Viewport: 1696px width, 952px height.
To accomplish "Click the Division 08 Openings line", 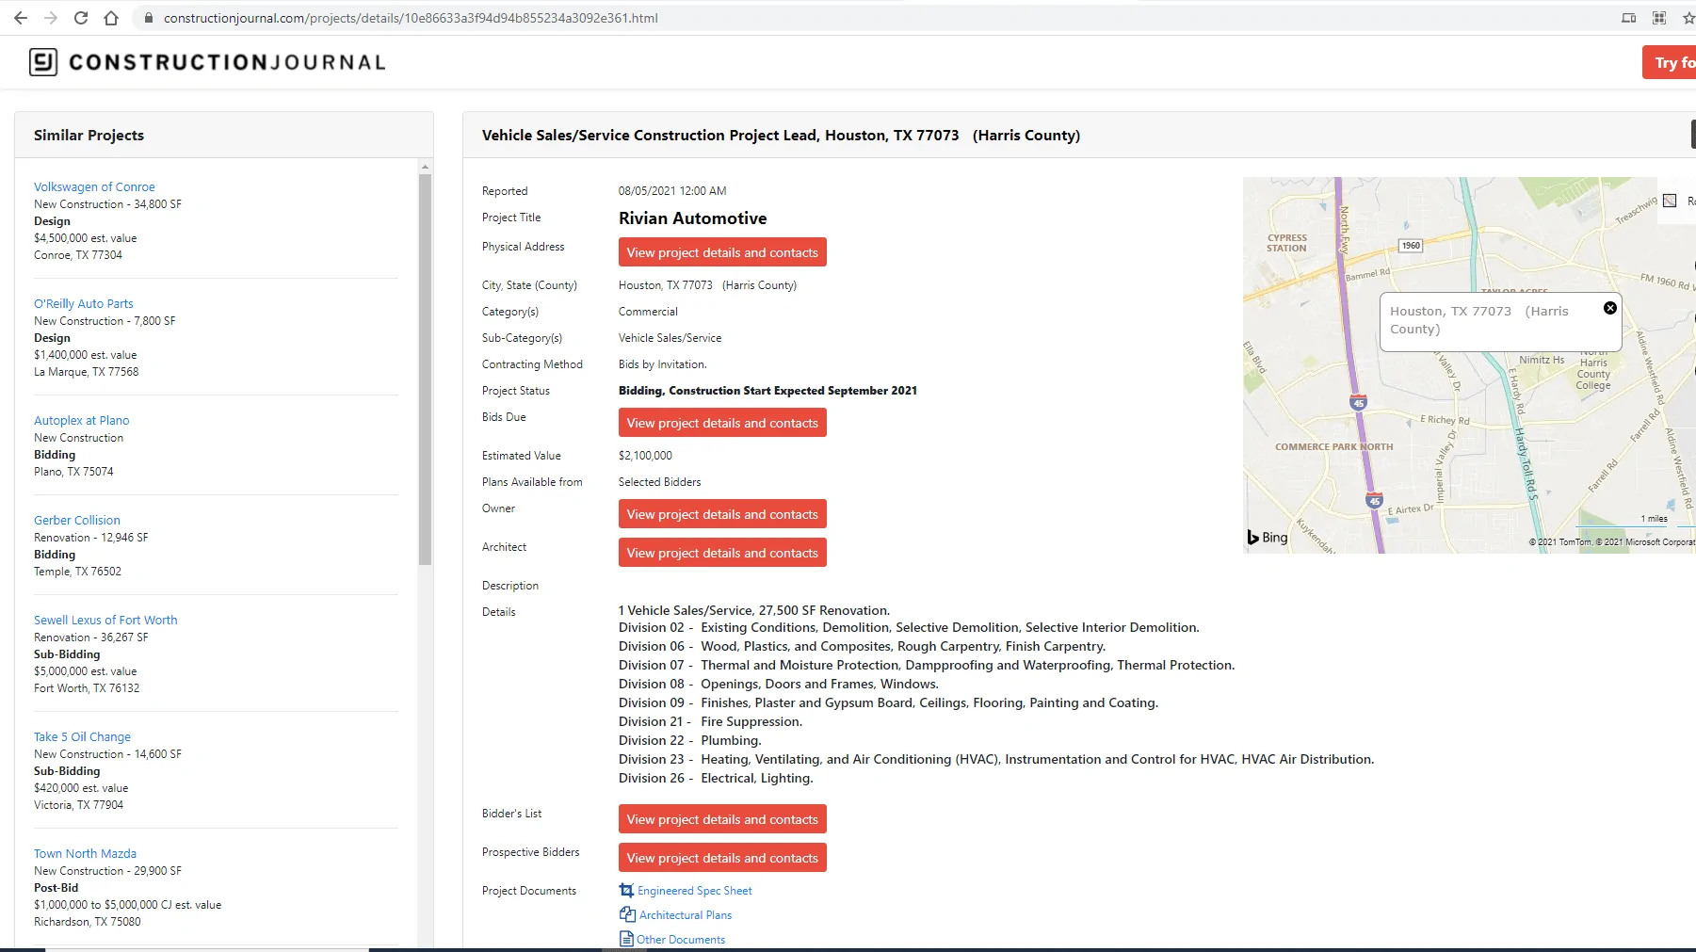I will pyautogui.click(x=779, y=685).
